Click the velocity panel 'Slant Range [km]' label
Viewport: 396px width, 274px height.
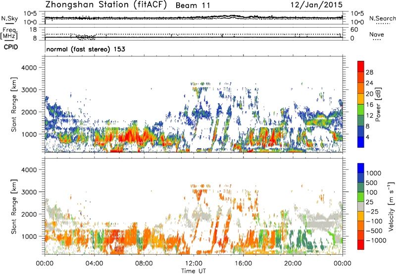14,207
